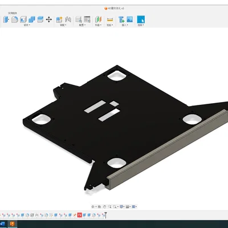Click the Orbit navigation icon
This screenshot has width=228, height=228.
93,206
